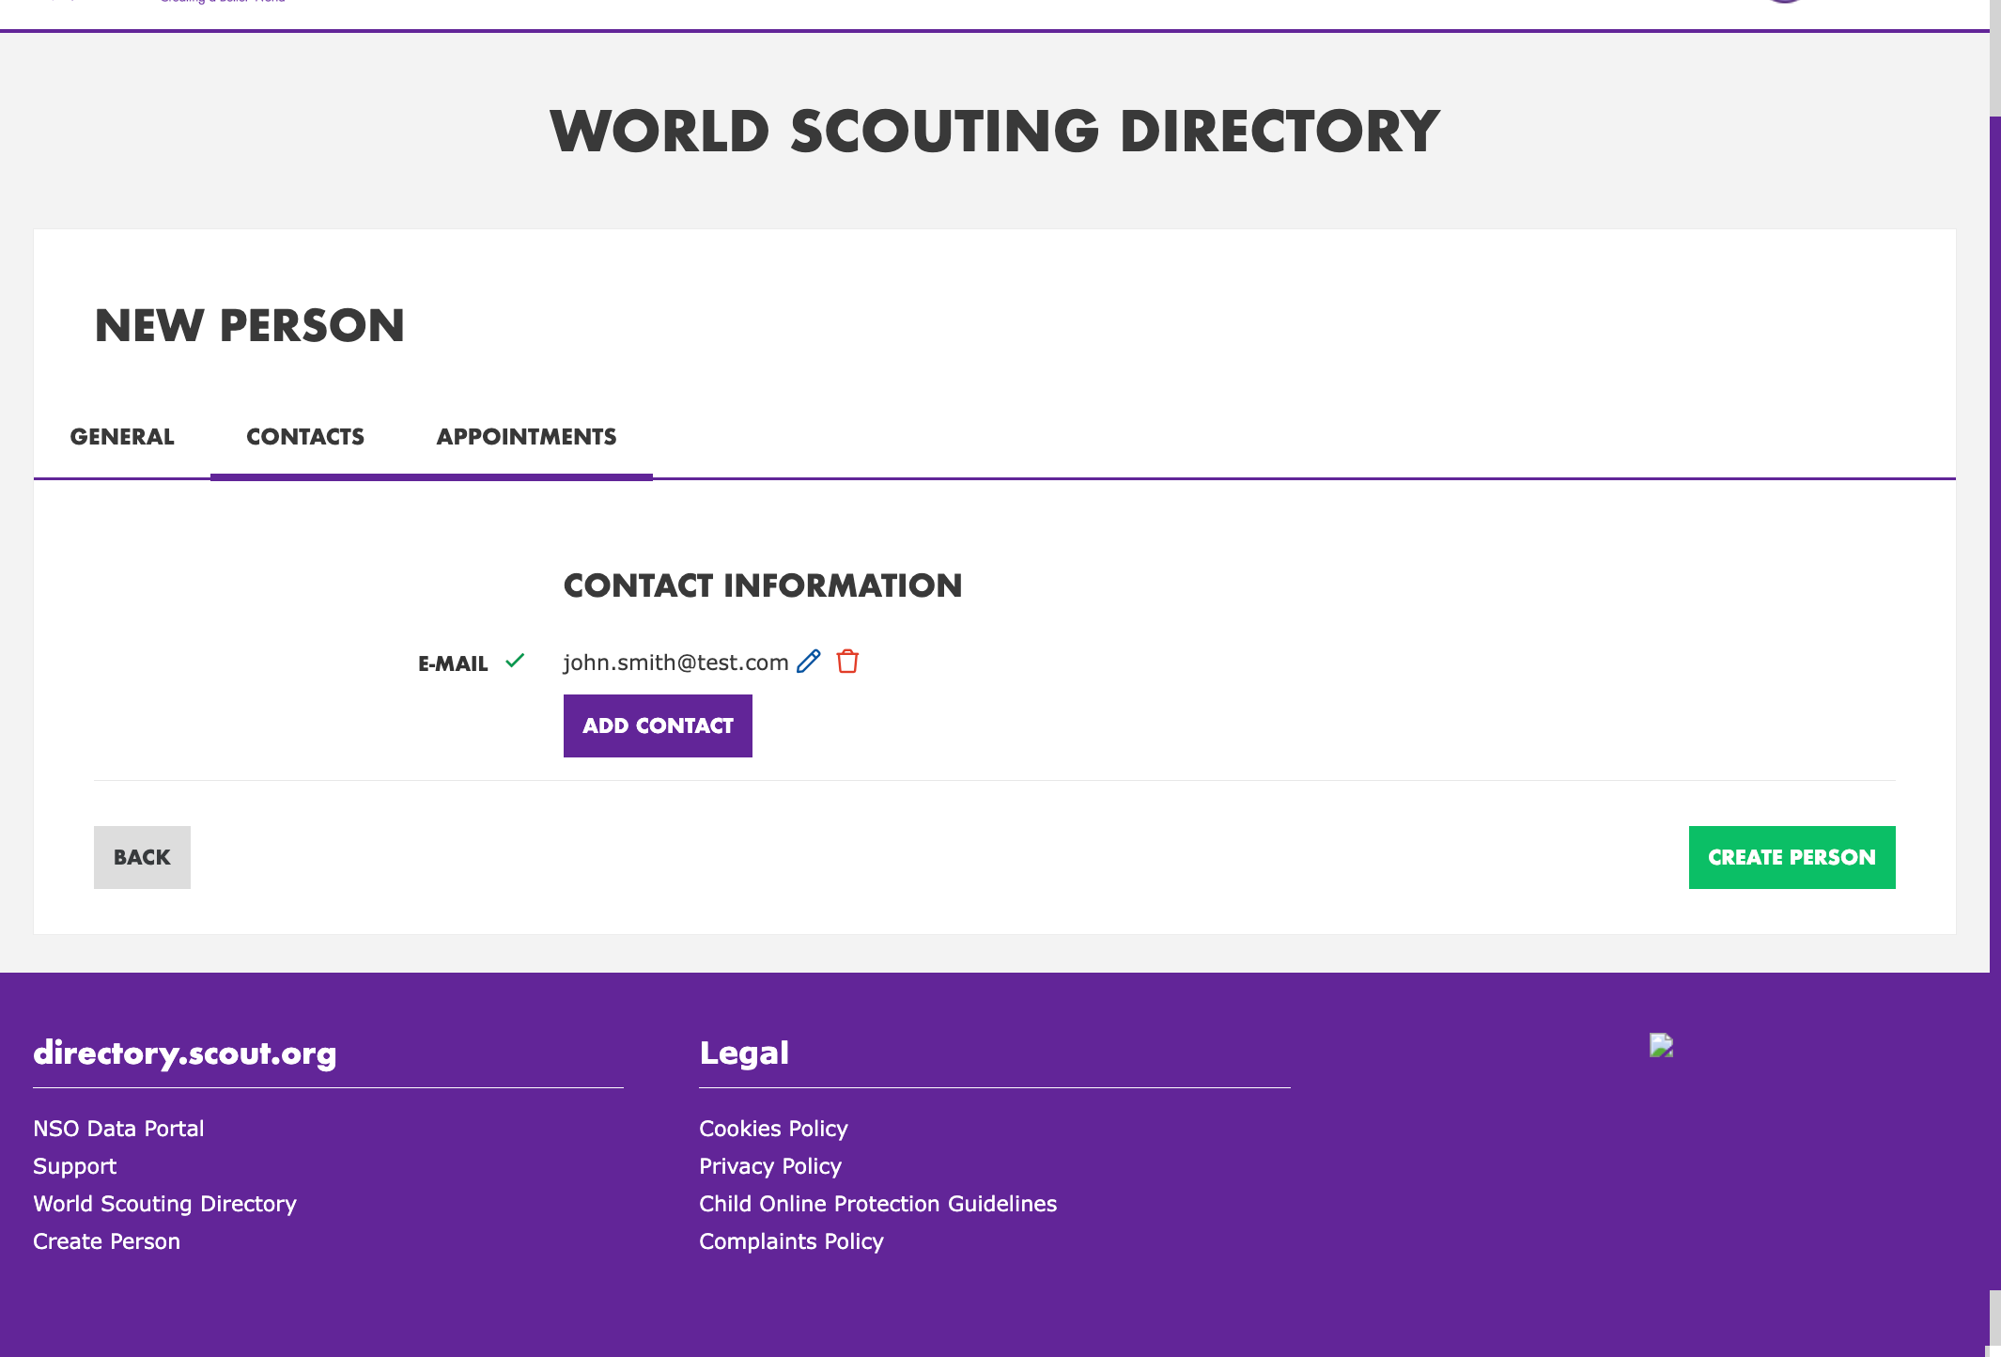Submit with the Create Person button
The width and height of the screenshot is (2001, 1357).
coord(1792,857)
